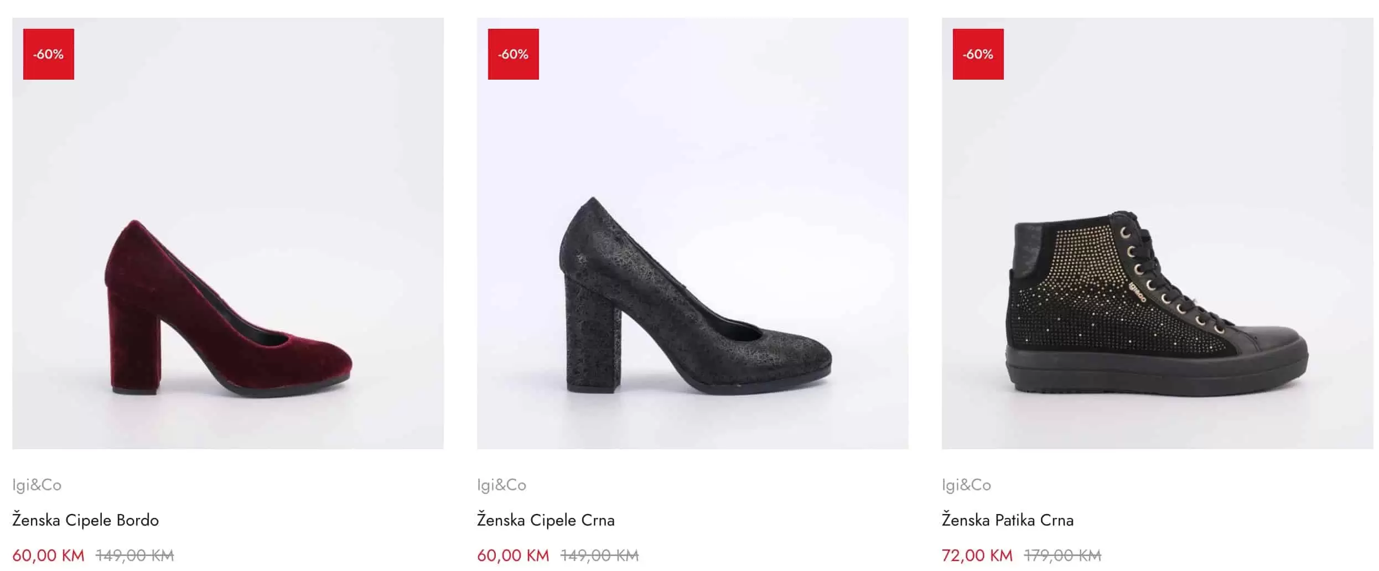Open the Ženska Cipele Bordo product title
The width and height of the screenshot is (1379, 571).
[x=86, y=520]
